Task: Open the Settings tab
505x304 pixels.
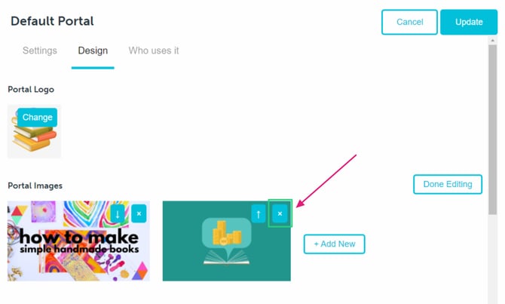Action: pyautogui.click(x=40, y=51)
